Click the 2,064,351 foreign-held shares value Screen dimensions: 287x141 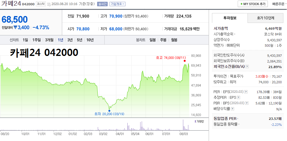pos(275,61)
